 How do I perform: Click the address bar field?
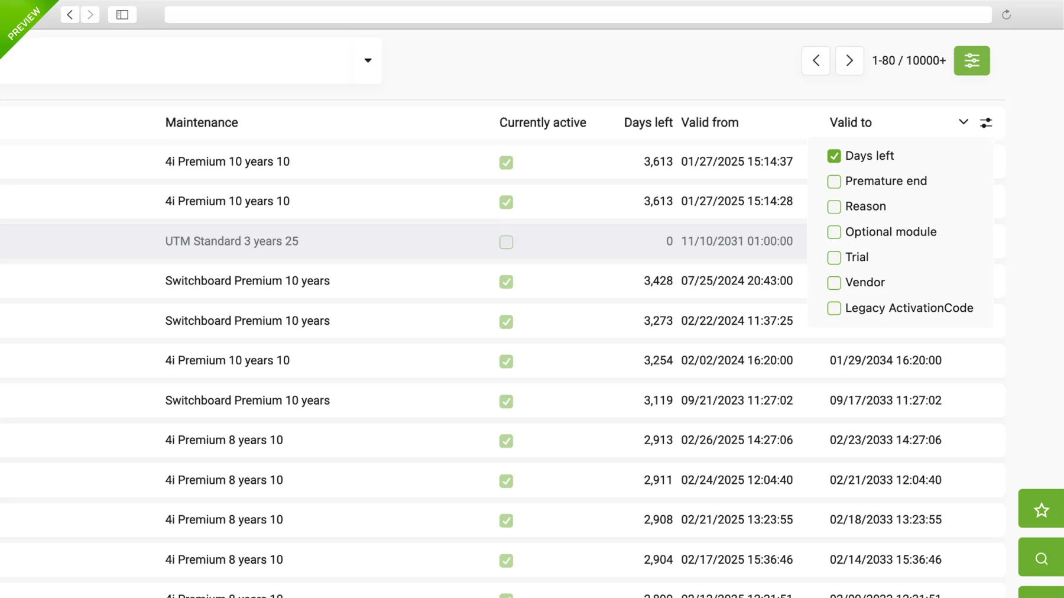coord(578,15)
